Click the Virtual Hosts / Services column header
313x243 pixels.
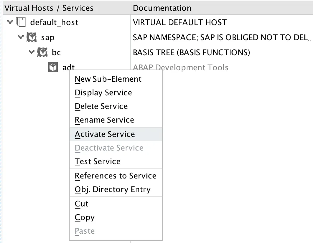point(49,8)
